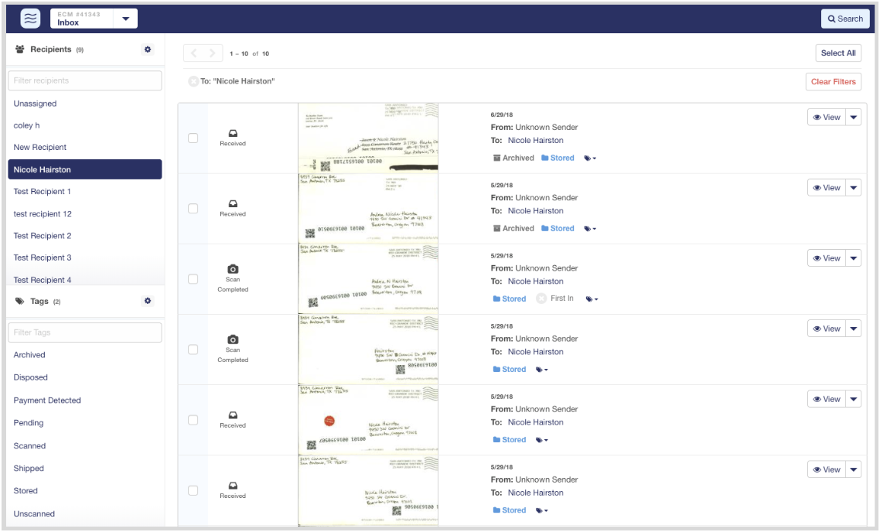Open the ECM Inbox account dropdown
This screenshot has width=880, height=532.
pyautogui.click(x=125, y=19)
